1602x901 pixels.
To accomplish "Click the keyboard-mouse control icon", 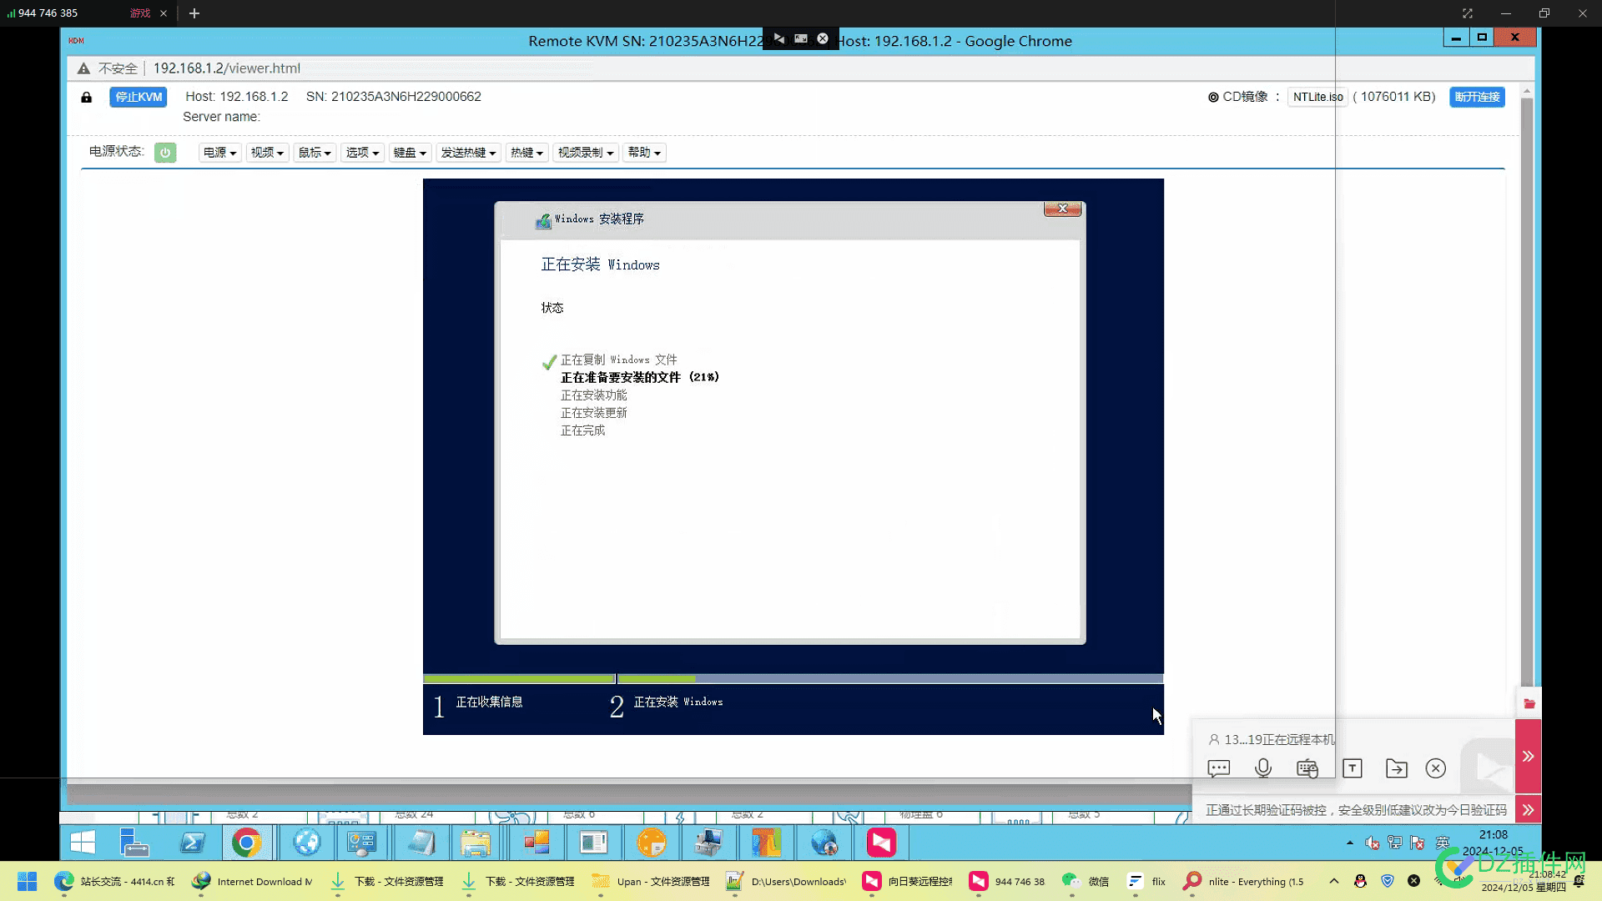I will click(1307, 768).
